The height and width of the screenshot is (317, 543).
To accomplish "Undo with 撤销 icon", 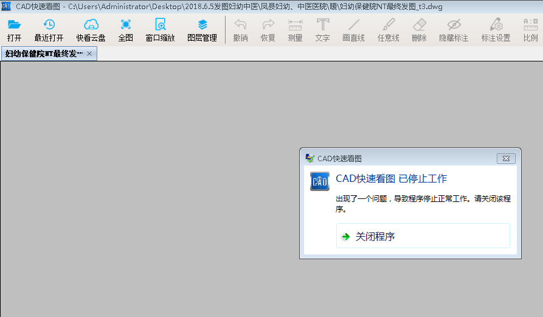I will click(x=240, y=30).
